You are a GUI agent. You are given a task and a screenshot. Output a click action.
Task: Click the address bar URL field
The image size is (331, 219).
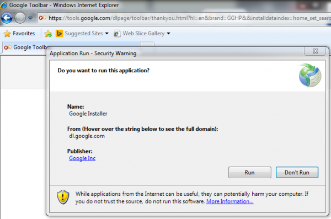pos(184,18)
